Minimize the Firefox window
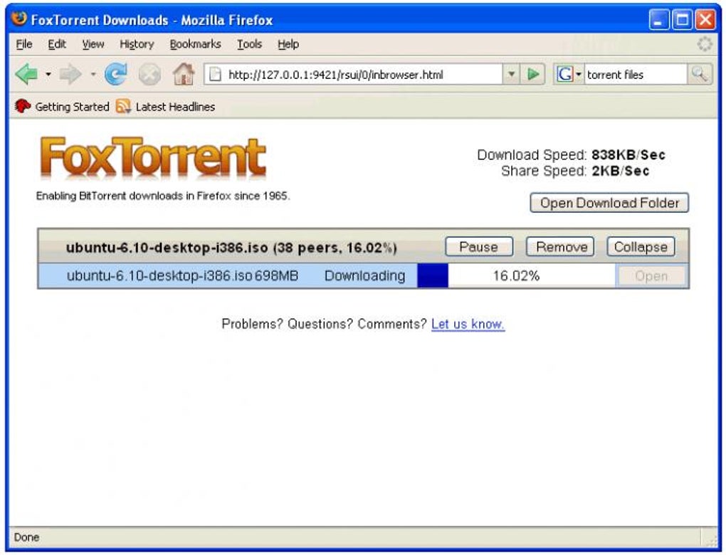Viewport: 726px width, 555px height. tap(659, 20)
